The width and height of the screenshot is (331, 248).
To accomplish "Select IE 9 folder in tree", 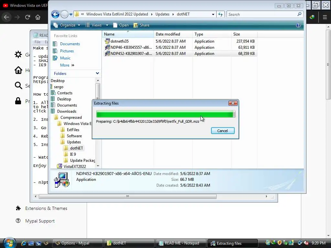I will (x=73, y=154).
